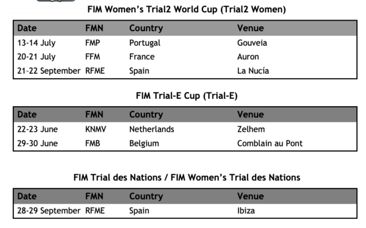Click the 21-22 September date
Screen dimensions: 366x228
click(x=49, y=71)
